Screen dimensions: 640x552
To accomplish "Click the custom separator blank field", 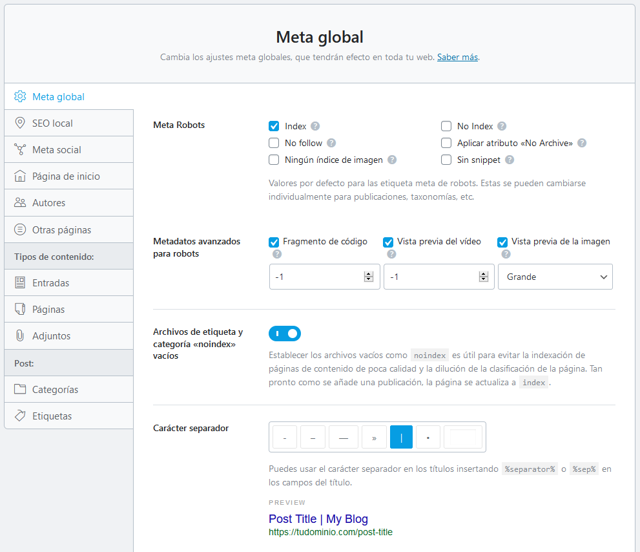I will click(x=463, y=437).
